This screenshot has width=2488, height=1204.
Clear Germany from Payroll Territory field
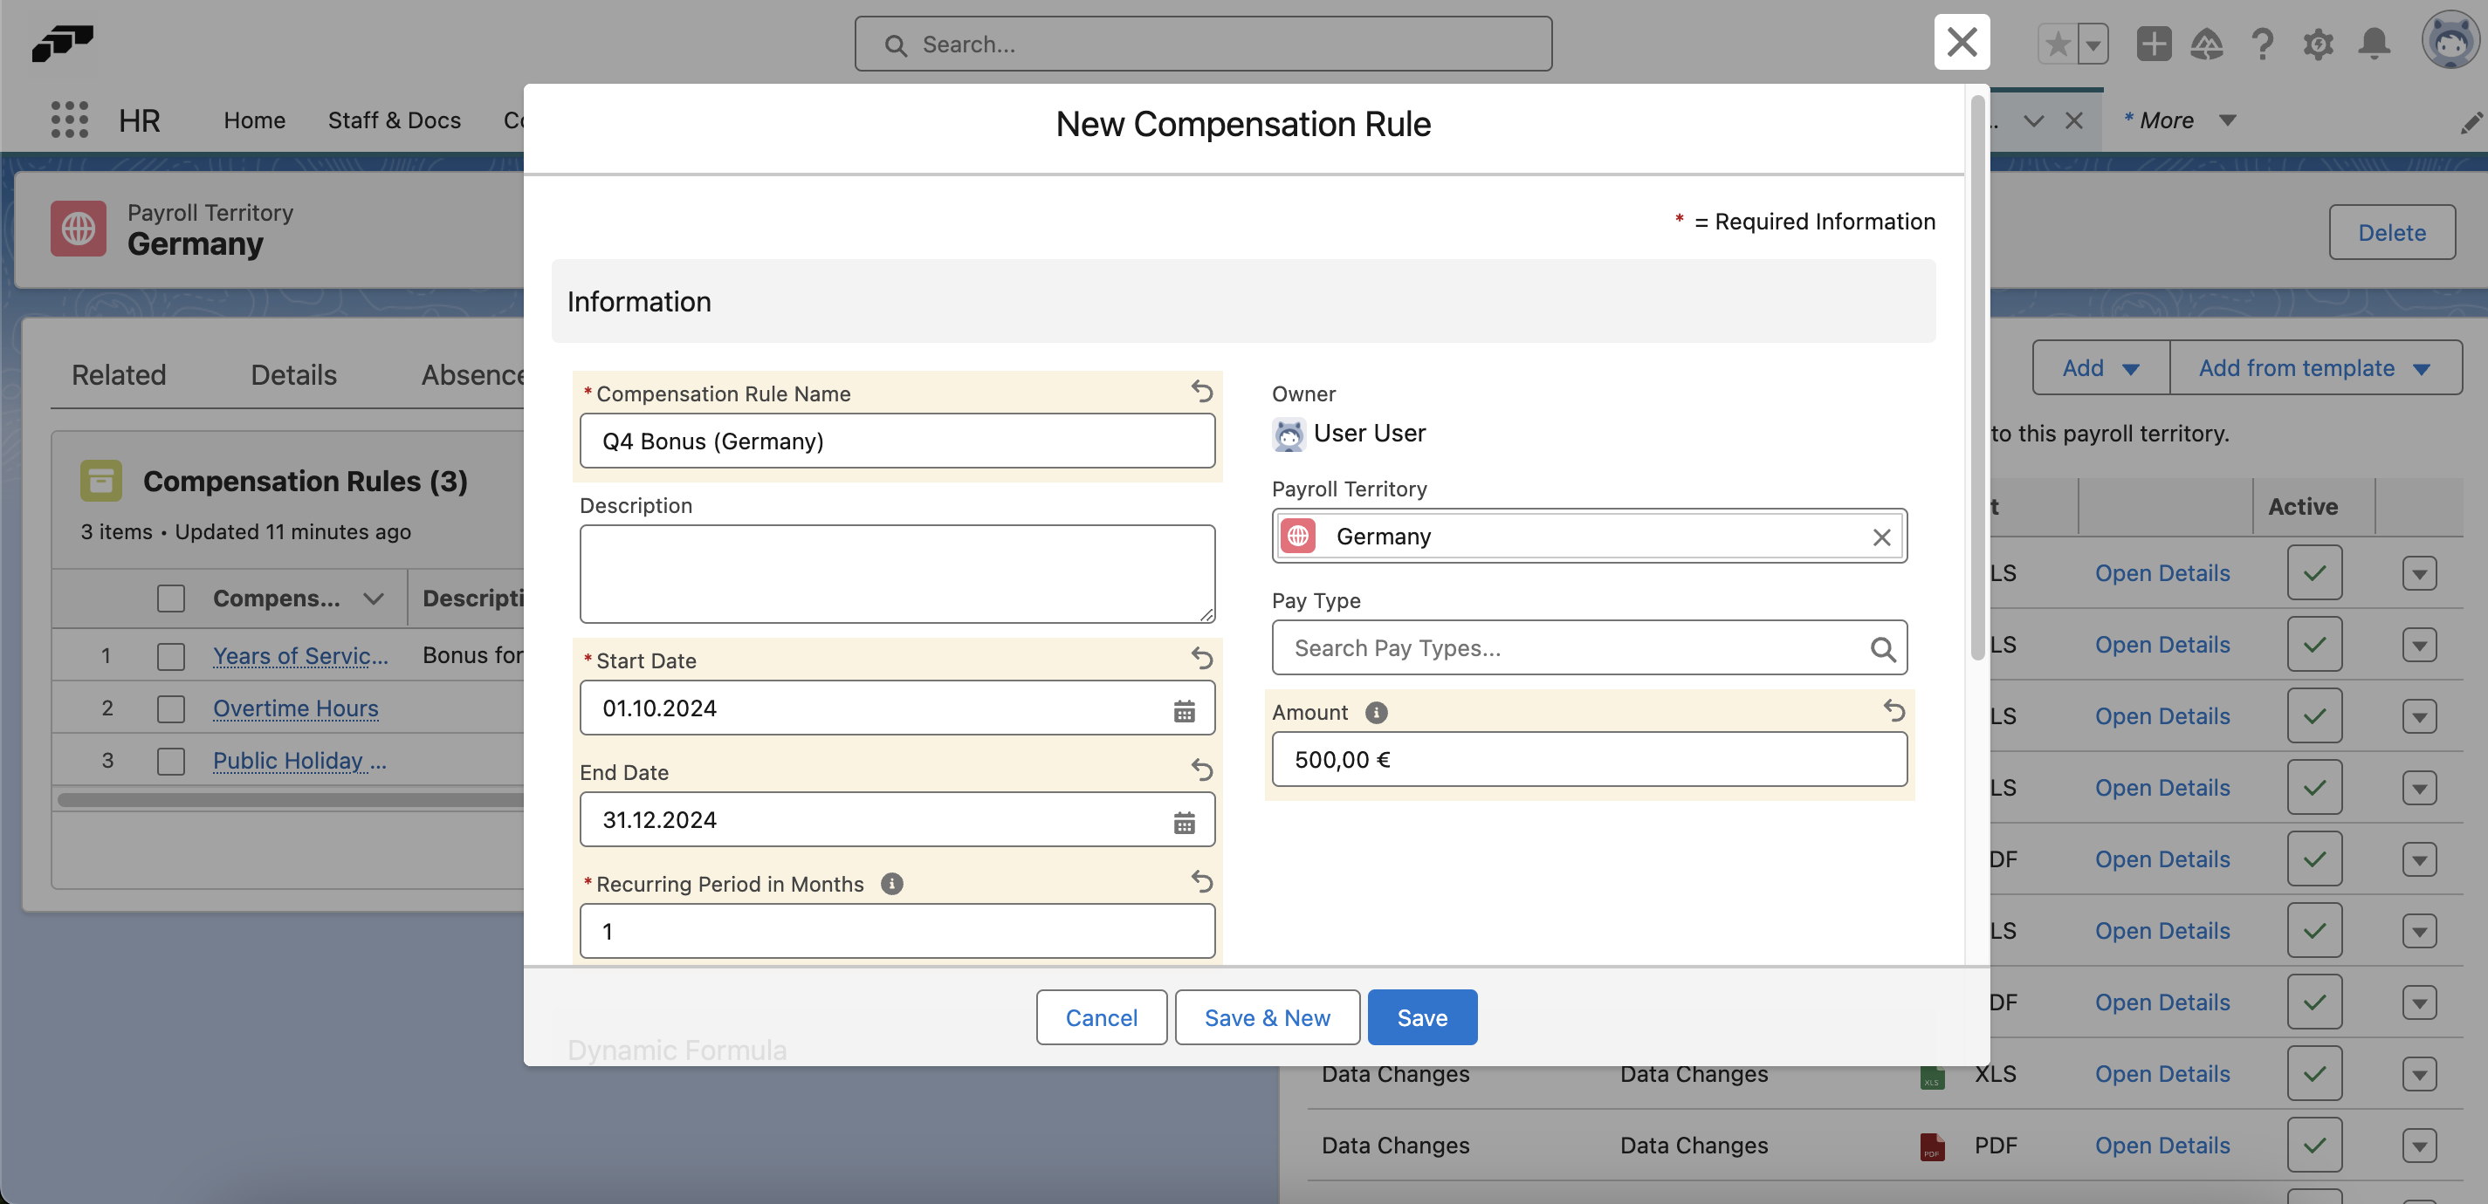[x=1881, y=537]
